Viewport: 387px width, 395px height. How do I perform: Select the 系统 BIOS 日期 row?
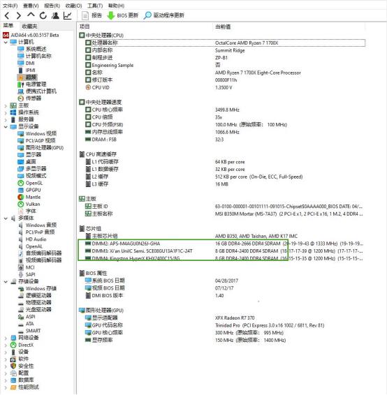click(225, 281)
